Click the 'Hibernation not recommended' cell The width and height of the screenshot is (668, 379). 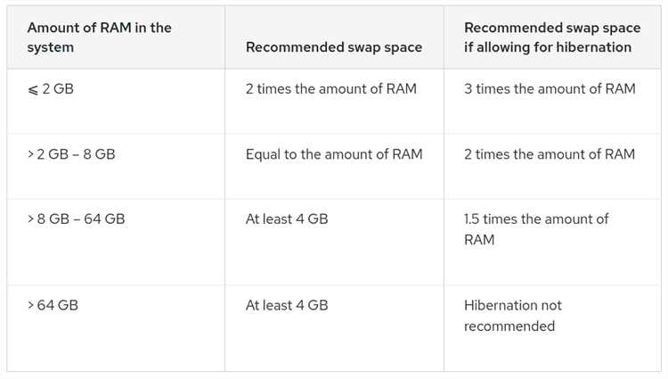pos(513,316)
